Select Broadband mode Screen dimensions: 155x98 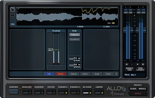75,39
